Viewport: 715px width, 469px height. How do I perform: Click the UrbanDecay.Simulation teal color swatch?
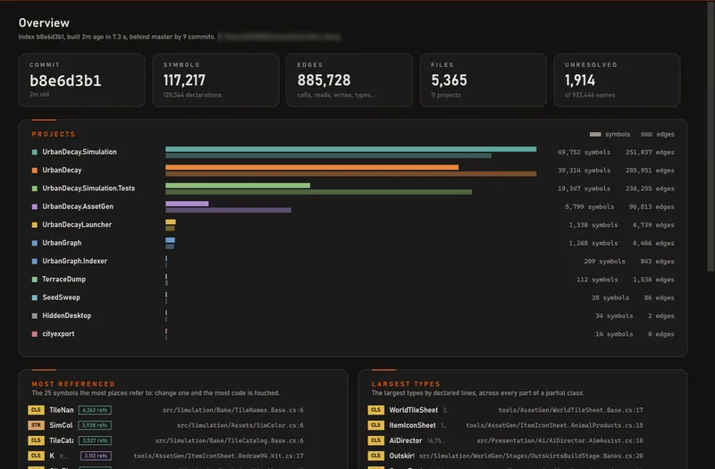(x=35, y=152)
